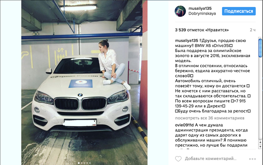Open the three-dot post options menu
The image size is (263, 165).
tap(252, 159)
